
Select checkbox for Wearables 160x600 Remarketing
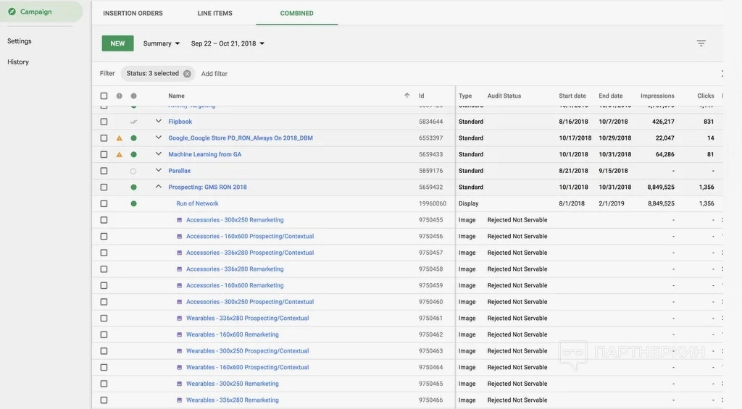coord(104,334)
